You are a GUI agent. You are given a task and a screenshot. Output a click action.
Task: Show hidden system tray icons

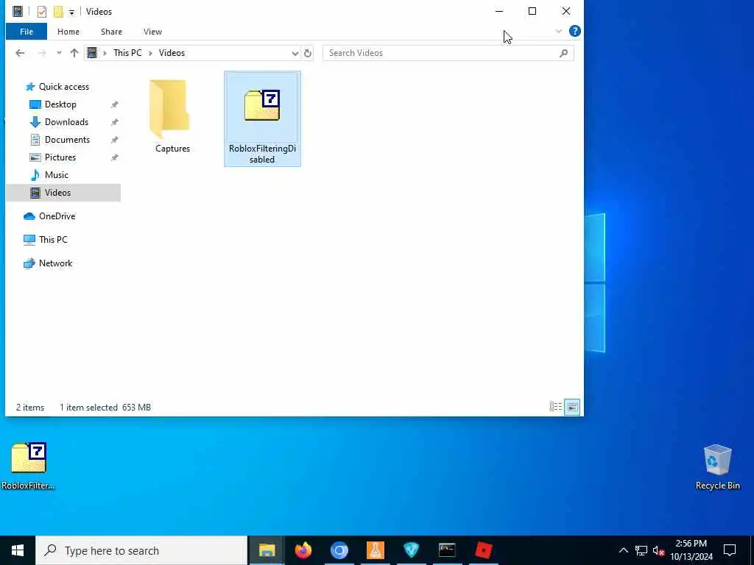pos(623,550)
